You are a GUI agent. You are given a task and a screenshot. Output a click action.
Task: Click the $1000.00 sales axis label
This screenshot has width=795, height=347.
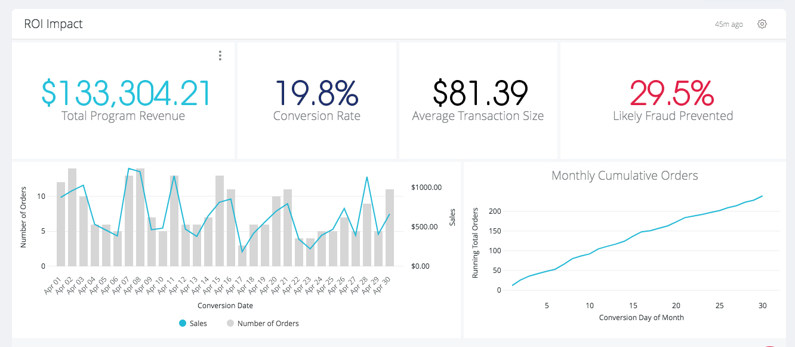(426, 188)
